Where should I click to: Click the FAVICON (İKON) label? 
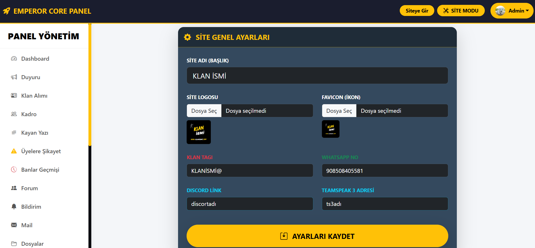click(341, 97)
